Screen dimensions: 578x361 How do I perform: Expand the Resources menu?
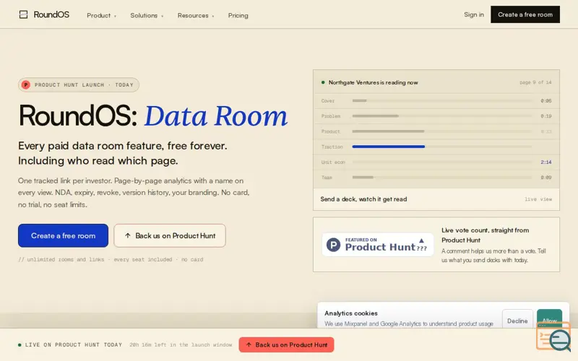click(196, 15)
